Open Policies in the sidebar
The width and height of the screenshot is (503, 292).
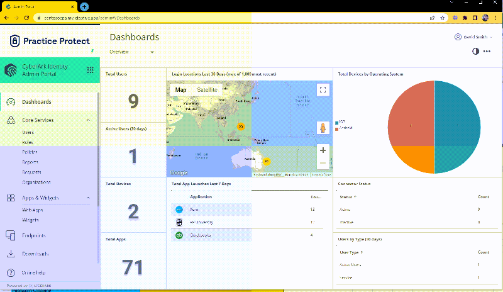pyautogui.click(x=30, y=152)
